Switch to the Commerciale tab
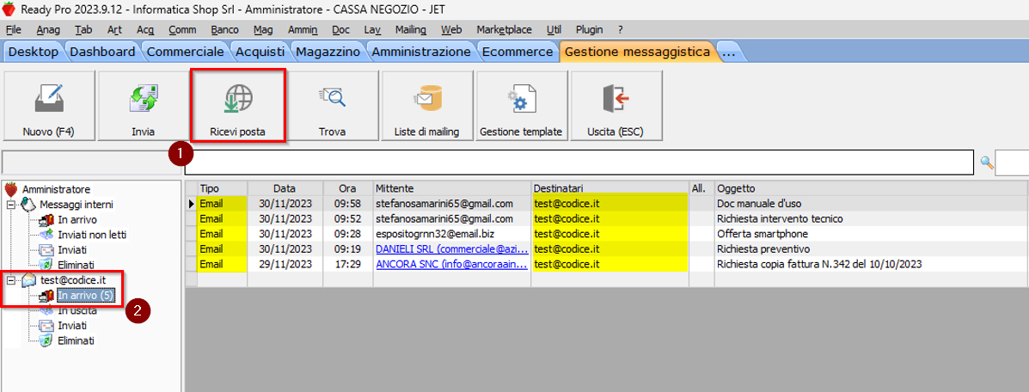This screenshot has height=392, width=1029. click(x=186, y=52)
